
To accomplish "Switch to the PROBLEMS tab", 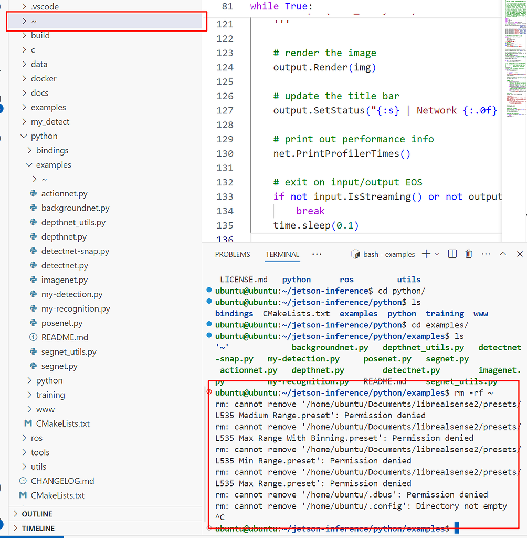I will (x=233, y=254).
